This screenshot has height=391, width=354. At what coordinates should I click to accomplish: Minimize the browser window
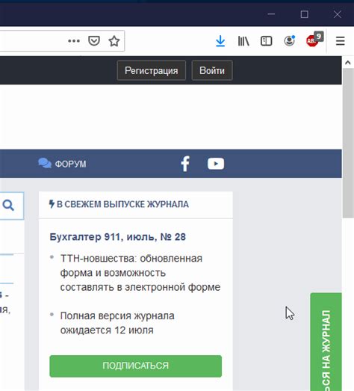tap(271, 14)
